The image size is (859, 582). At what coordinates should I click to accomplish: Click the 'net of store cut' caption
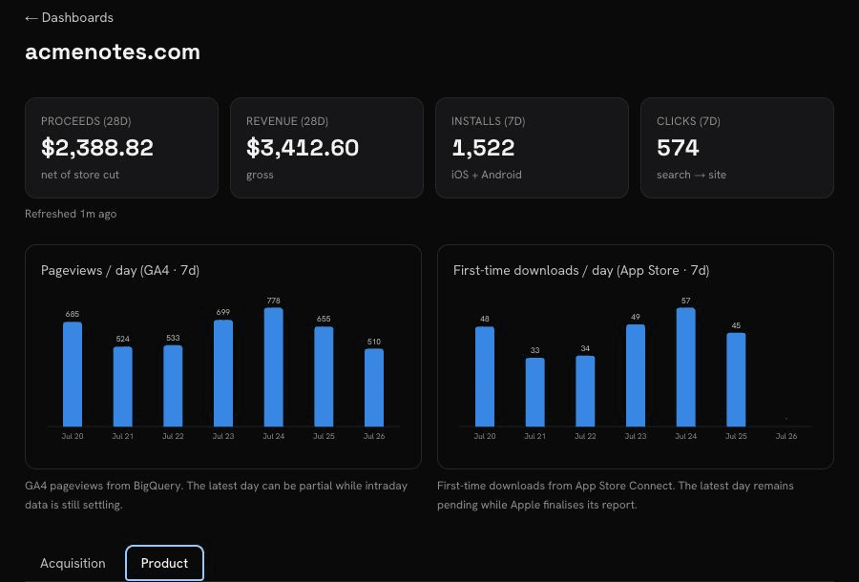(80, 175)
